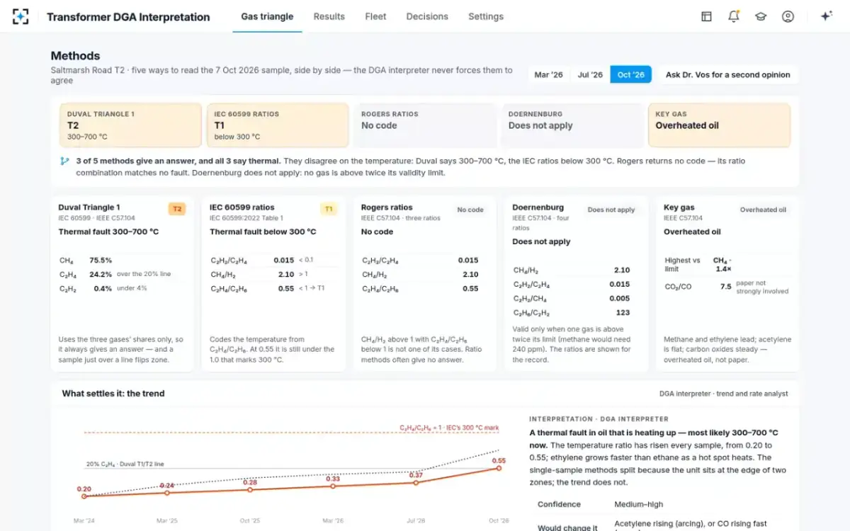Go to the Decisions tab
Image resolution: width=850 pixels, height=531 pixels.
(427, 16)
